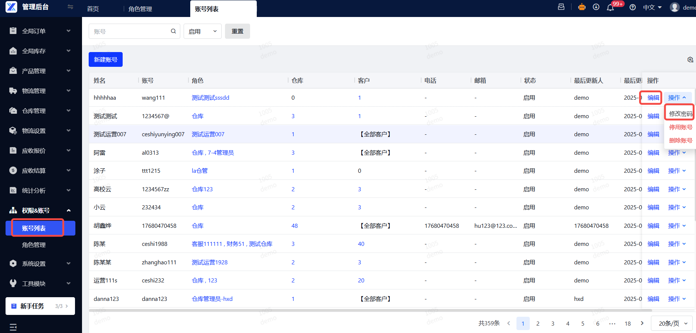Click the notification bell icon
696x333 pixels.
610,7
